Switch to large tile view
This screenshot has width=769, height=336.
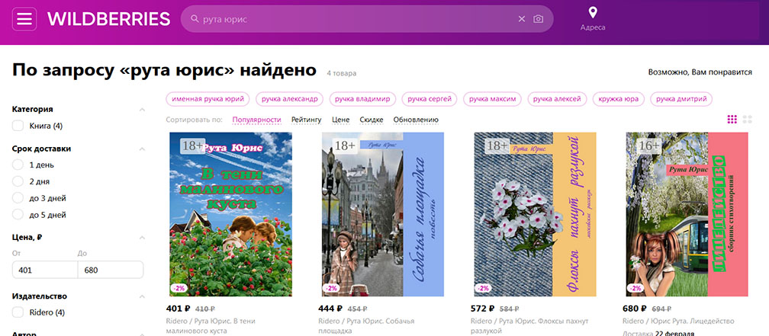pos(748,119)
